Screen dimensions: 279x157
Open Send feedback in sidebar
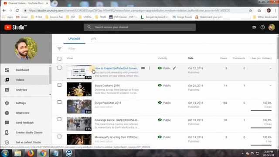point(25,123)
